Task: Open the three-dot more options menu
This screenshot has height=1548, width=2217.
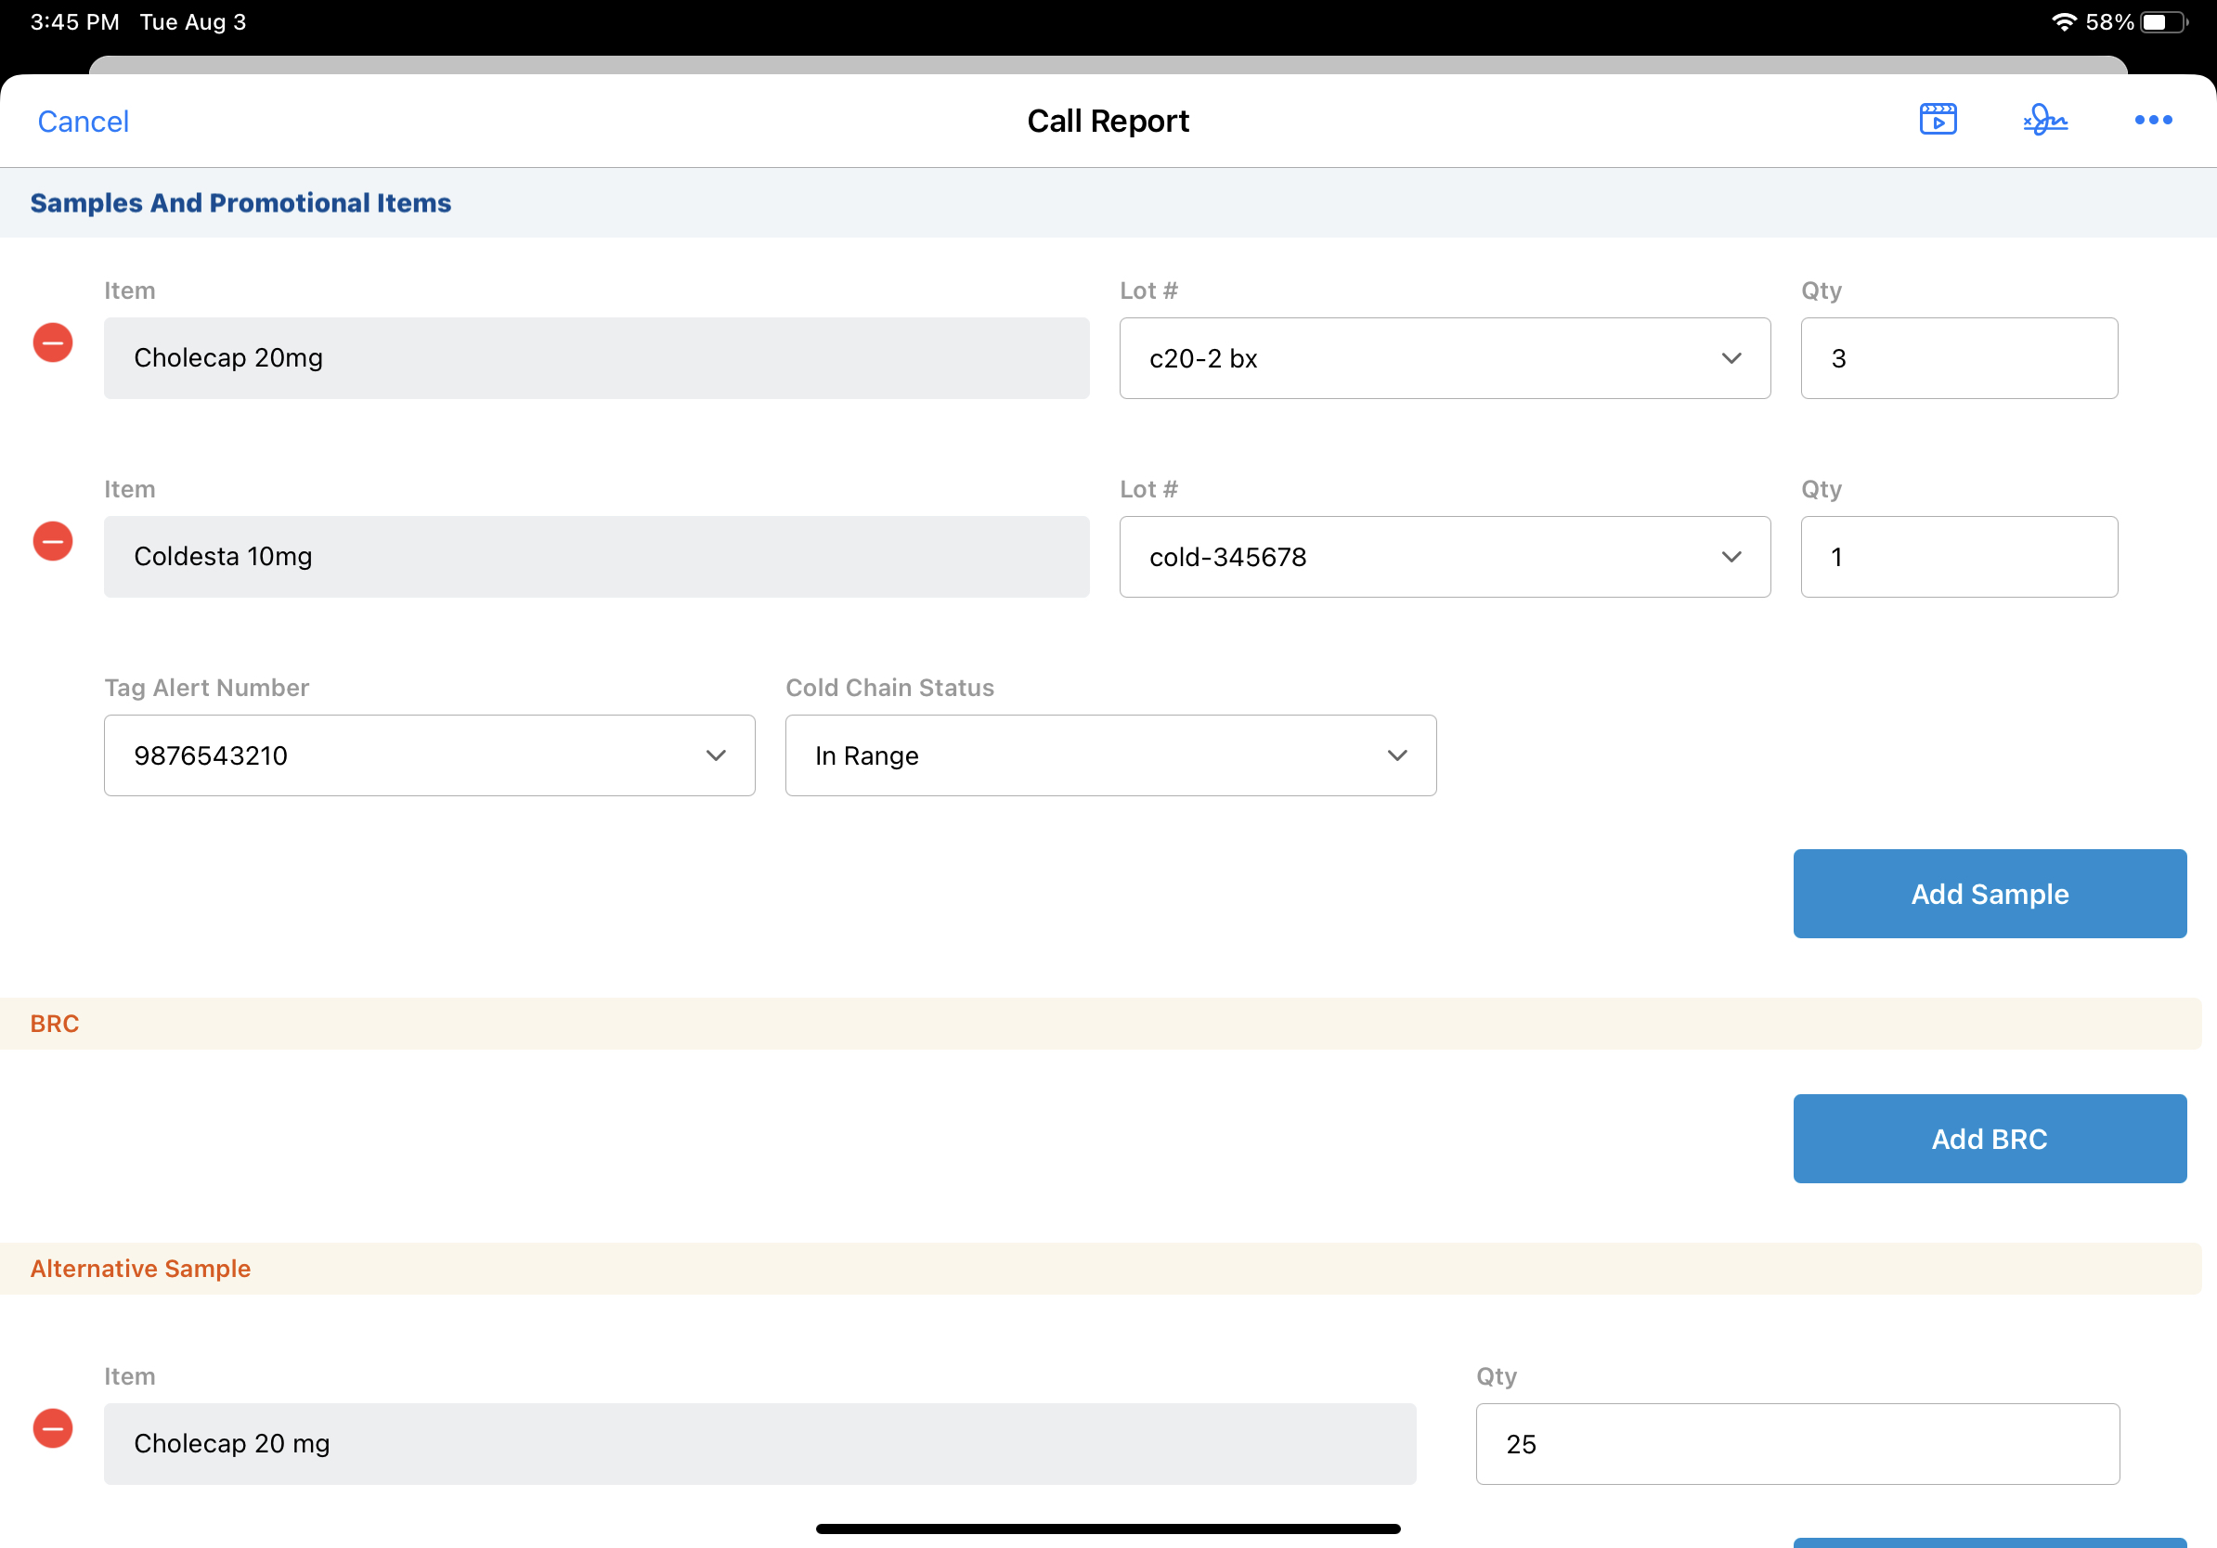Action: click(2152, 120)
